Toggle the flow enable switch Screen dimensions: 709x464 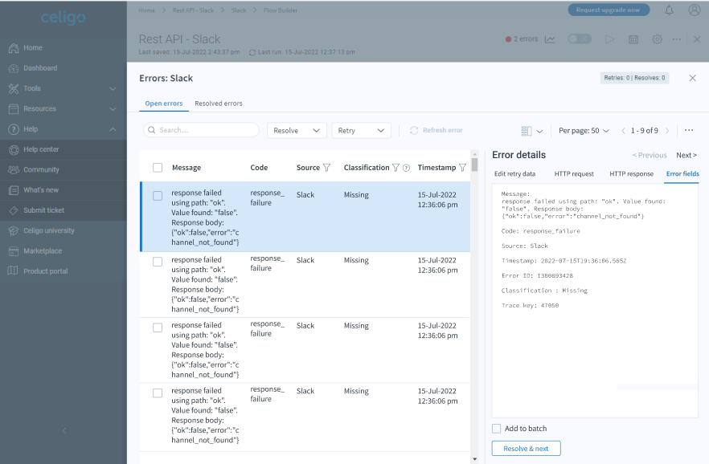pos(579,39)
